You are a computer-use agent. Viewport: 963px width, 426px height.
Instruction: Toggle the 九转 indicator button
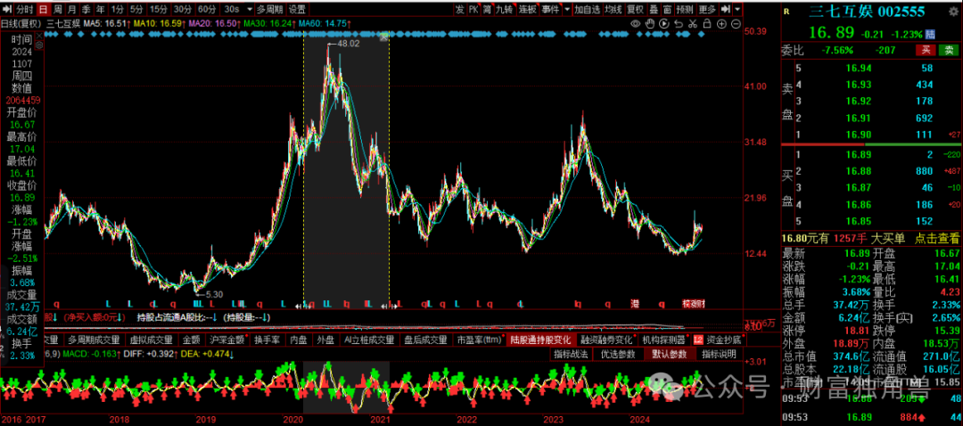point(506,9)
